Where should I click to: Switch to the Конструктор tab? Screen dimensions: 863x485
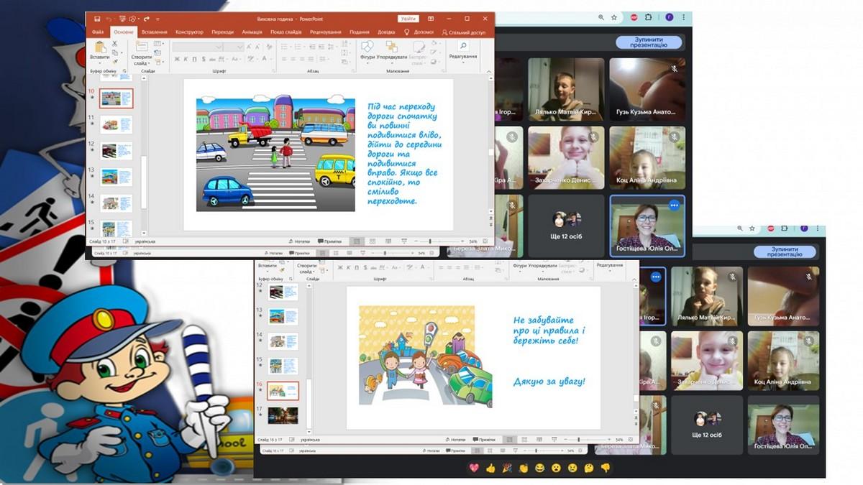point(189,32)
